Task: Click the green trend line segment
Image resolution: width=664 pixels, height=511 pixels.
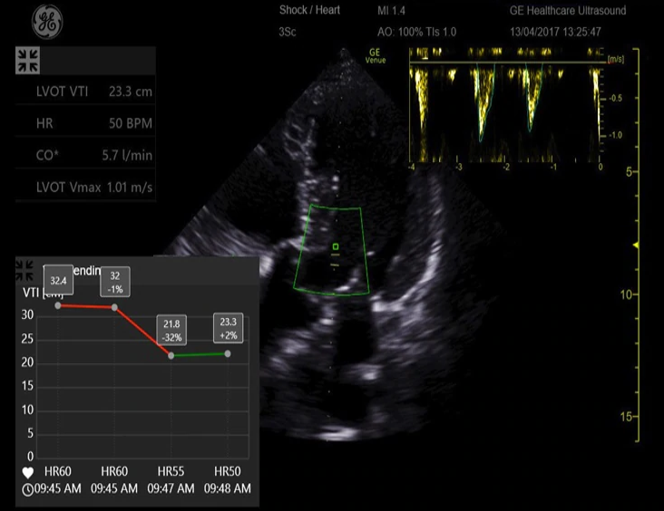Action: (x=200, y=354)
